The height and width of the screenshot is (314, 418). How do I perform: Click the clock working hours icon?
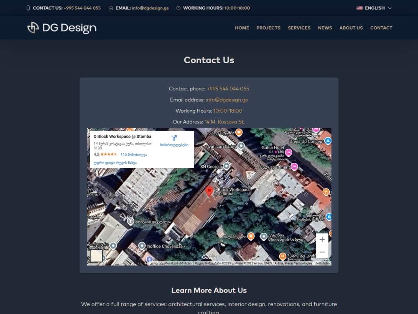[x=178, y=8]
